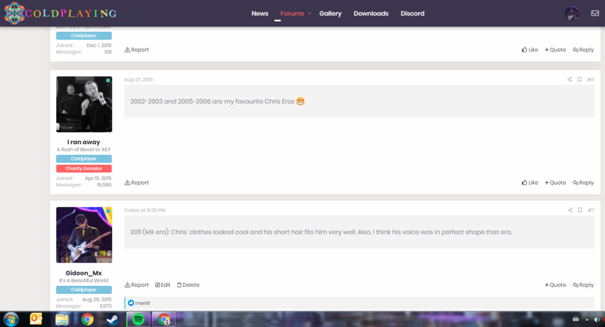Reply to Gideon_Mx's post

(x=583, y=285)
